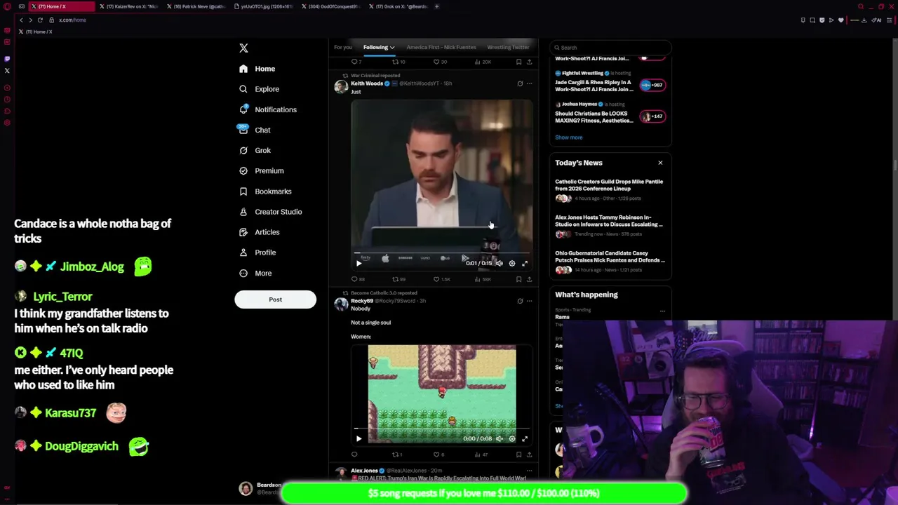Like the Keith Woods post
This screenshot has height=505, width=898.
(436, 279)
